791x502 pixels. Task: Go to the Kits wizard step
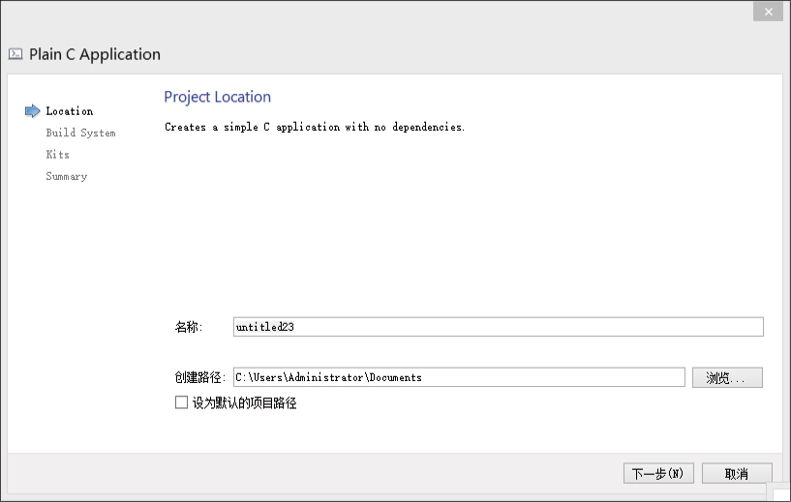tap(57, 155)
